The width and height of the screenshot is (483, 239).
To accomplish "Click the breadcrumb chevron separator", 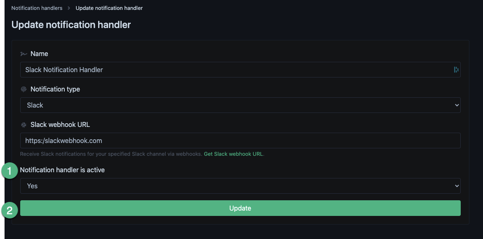I will 69,8.
